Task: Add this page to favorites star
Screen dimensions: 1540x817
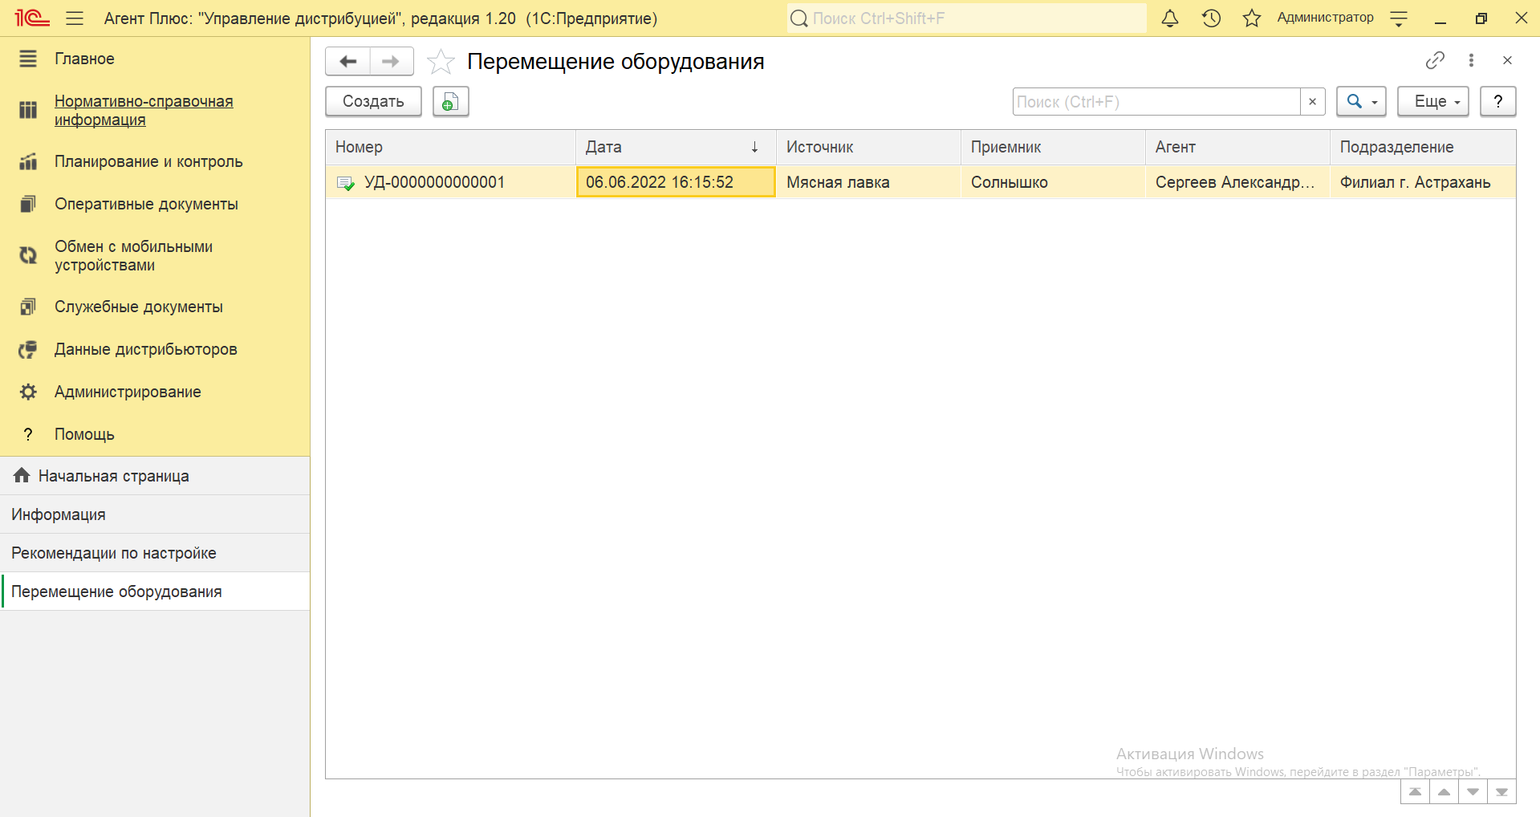Action: [x=441, y=62]
